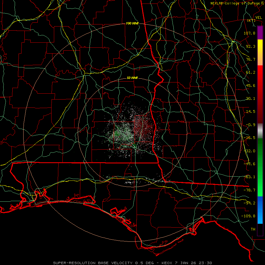Click the -47.6 velocity scale value
The width and height of the screenshot is (265, 265).
click(x=249, y=164)
